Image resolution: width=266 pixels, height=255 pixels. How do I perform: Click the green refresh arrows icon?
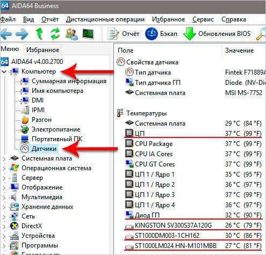click(x=55, y=34)
